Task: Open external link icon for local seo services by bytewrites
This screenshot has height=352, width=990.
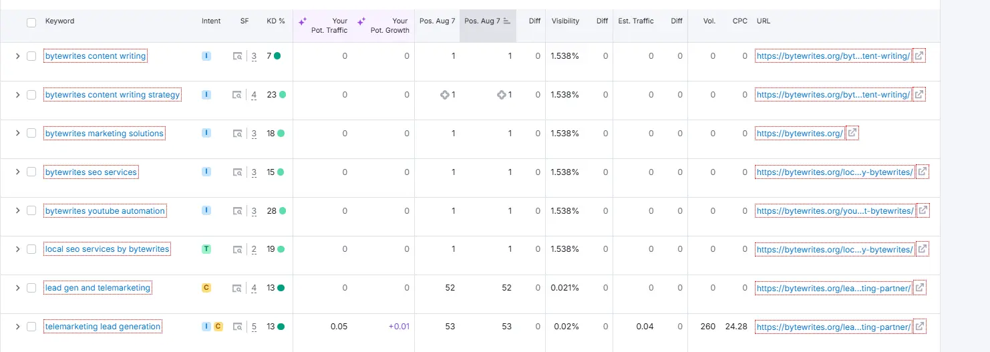Action: pos(922,249)
